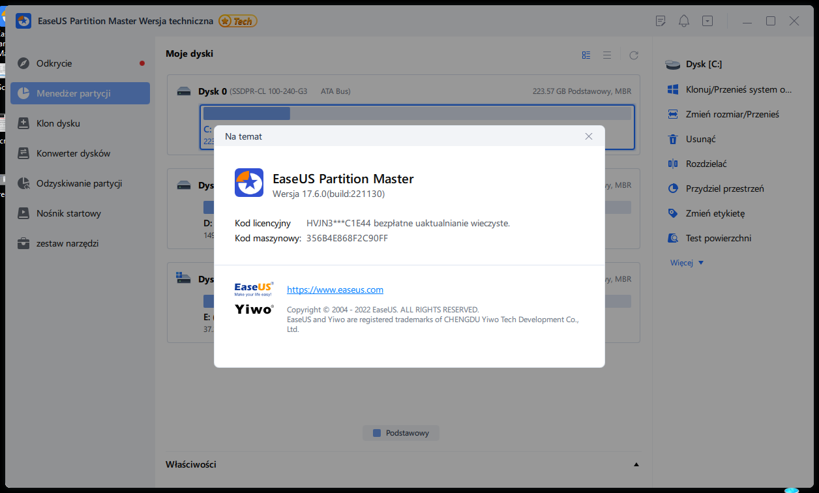Select Menedżer partycji in the sidebar

80,93
